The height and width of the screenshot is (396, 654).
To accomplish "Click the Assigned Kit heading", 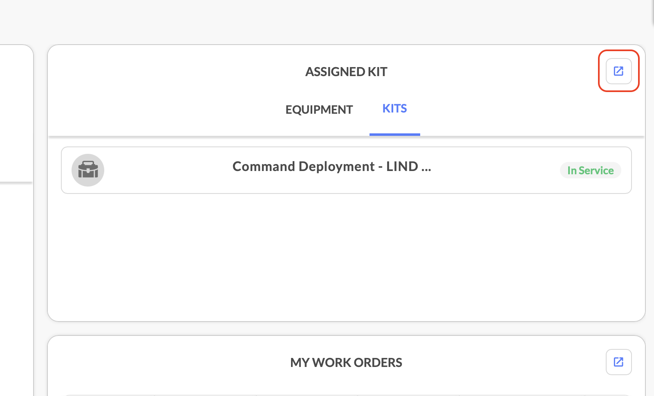I will coord(346,72).
